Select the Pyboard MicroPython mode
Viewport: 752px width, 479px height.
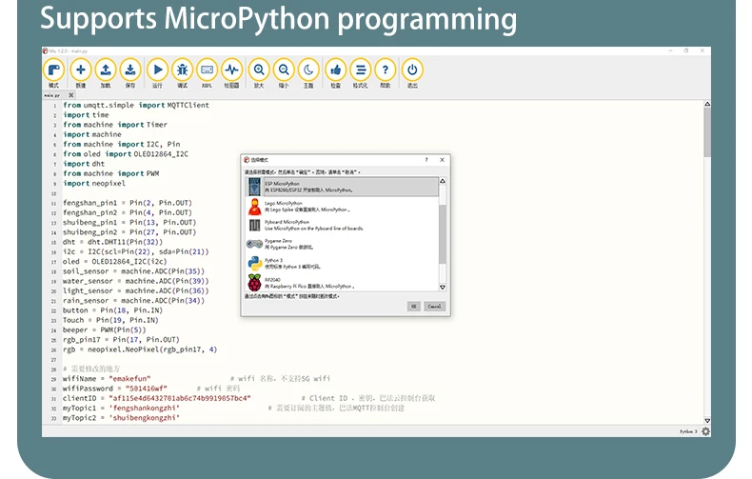coord(342,225)
